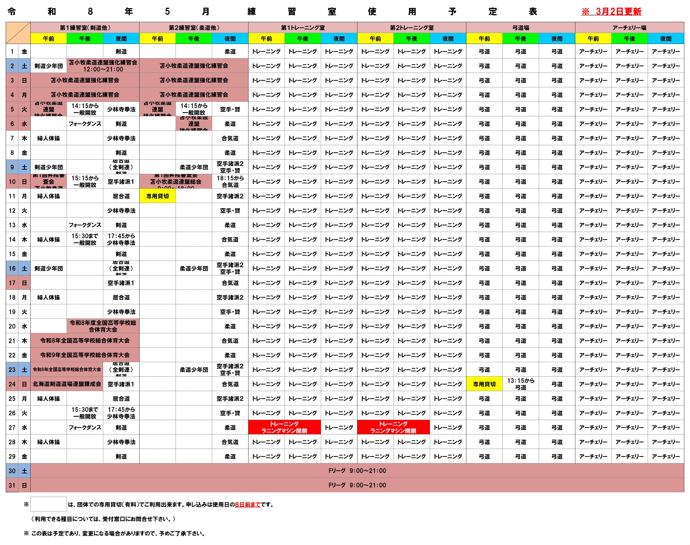
Task: Click the red underlined 8日前まで text
Action: click(247, 505)
